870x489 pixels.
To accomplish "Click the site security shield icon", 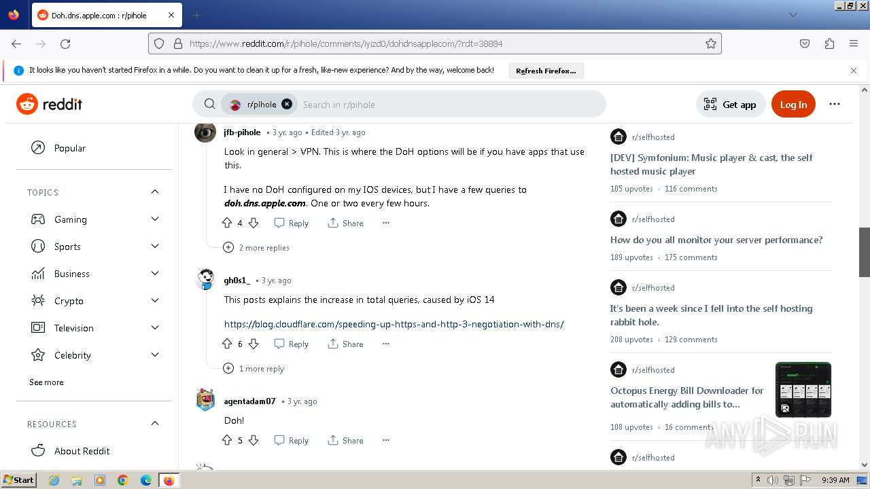I will [x=159, y=43].
